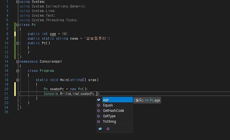Click the "삼보컴퓨터" string literal
Image resolution: width=230 pixels, height=140 pixels.
[97, 38]
